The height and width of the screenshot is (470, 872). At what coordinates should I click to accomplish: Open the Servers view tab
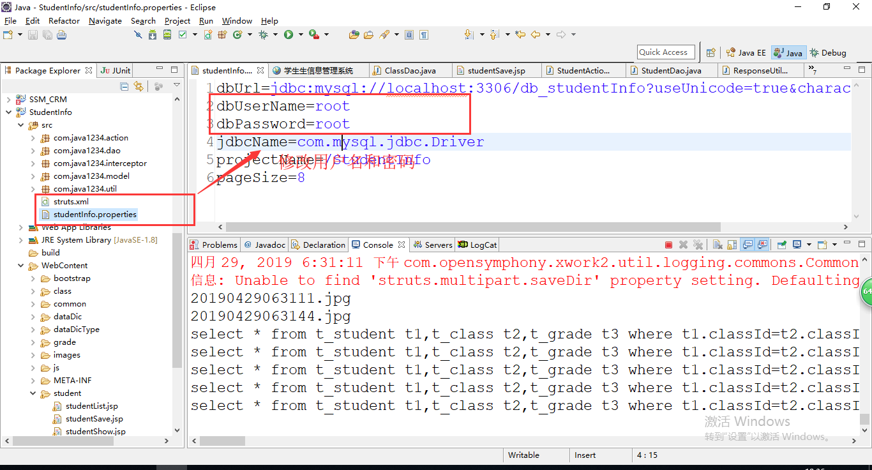(433, 245)
